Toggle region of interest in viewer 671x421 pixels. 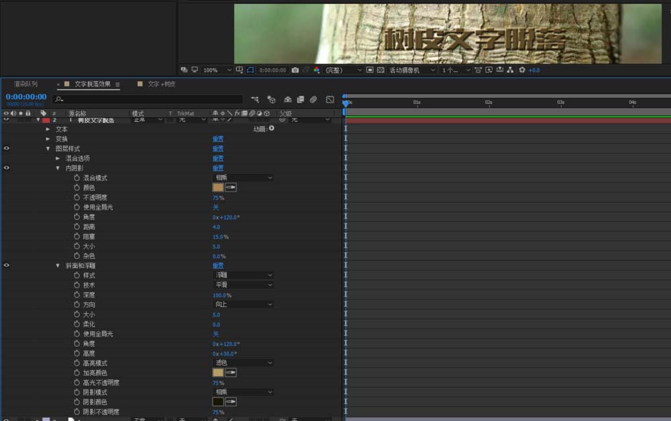coord(370,70)
